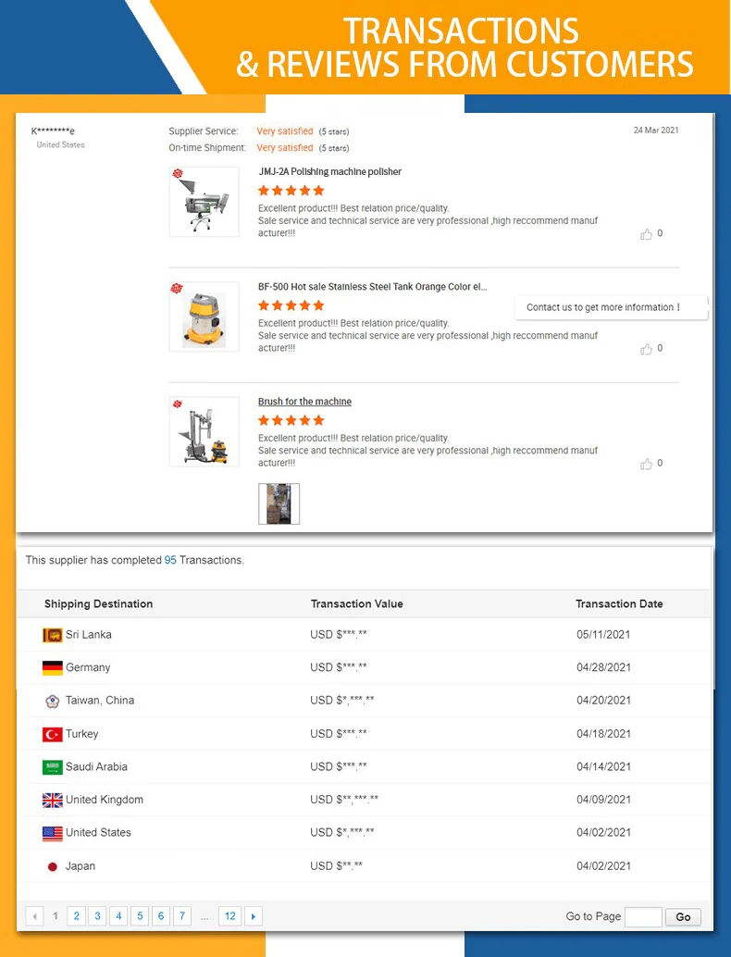Open BF-500 vacuum product image
Viewport: 731px width, 957px height.
pyautogui.click(x=204, y=317)
